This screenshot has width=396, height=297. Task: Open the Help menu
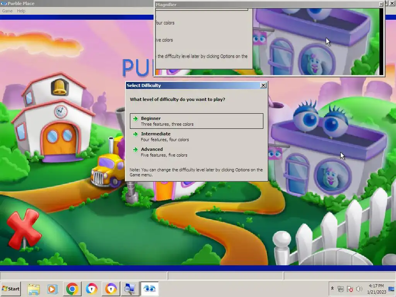[21, 11]
